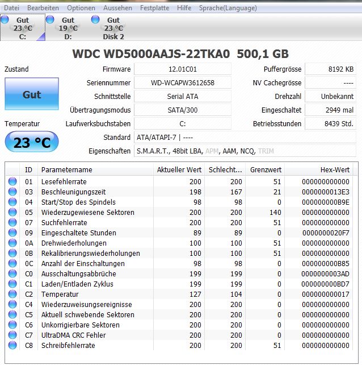Click the Eingeschaltet field 2949 mal
Image resolution: width=362 pixels, height=365 pixels.
click(330, 110)
